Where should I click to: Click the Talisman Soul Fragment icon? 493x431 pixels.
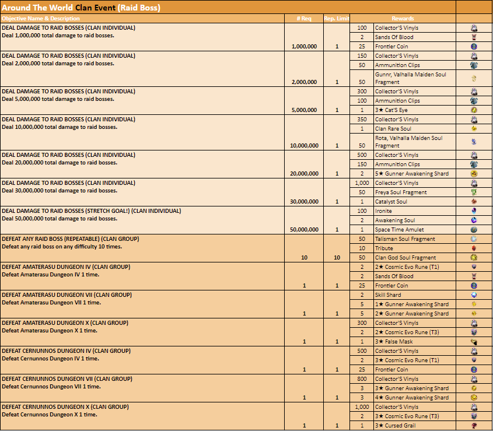(x=474, y=239)
